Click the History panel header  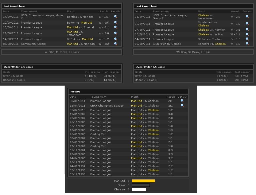tap(128, 92)
